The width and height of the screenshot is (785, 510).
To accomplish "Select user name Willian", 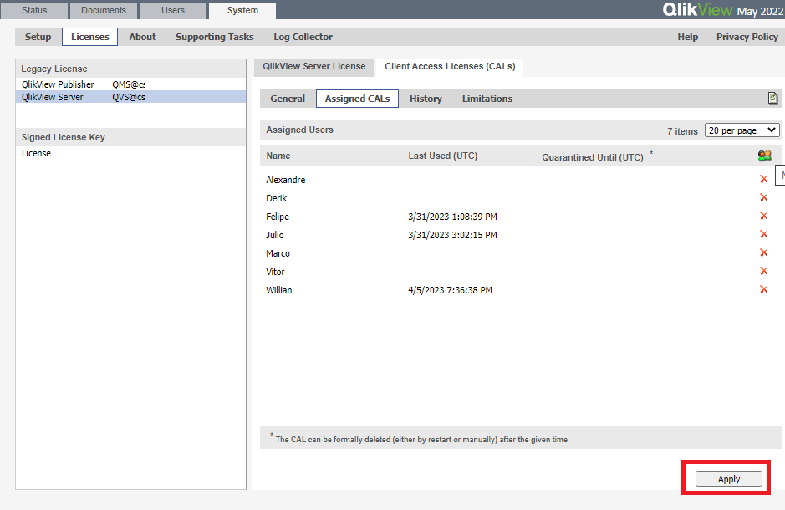I will point(279,290).
